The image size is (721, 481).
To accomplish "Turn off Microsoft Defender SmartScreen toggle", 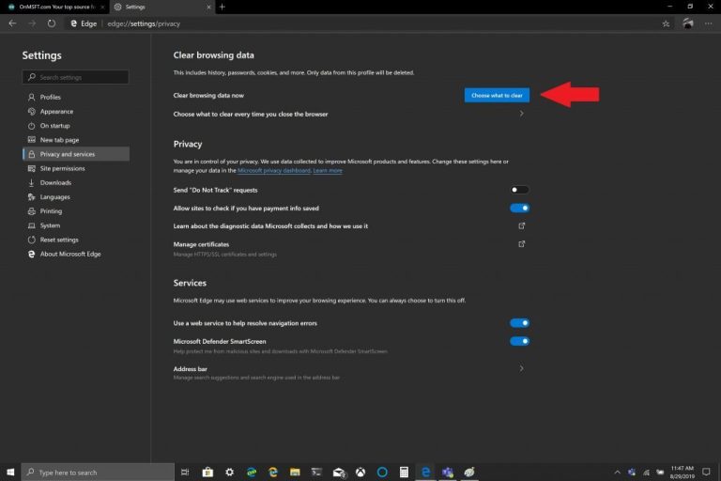I will click(x=519, y=341).
